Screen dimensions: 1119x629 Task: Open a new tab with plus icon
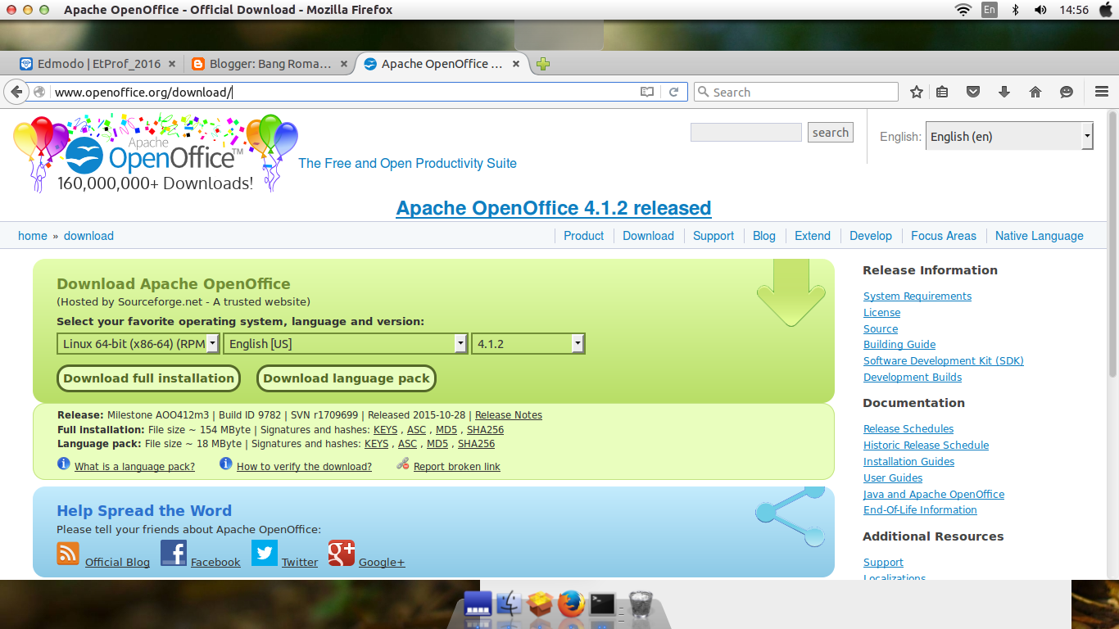point(542,64)
